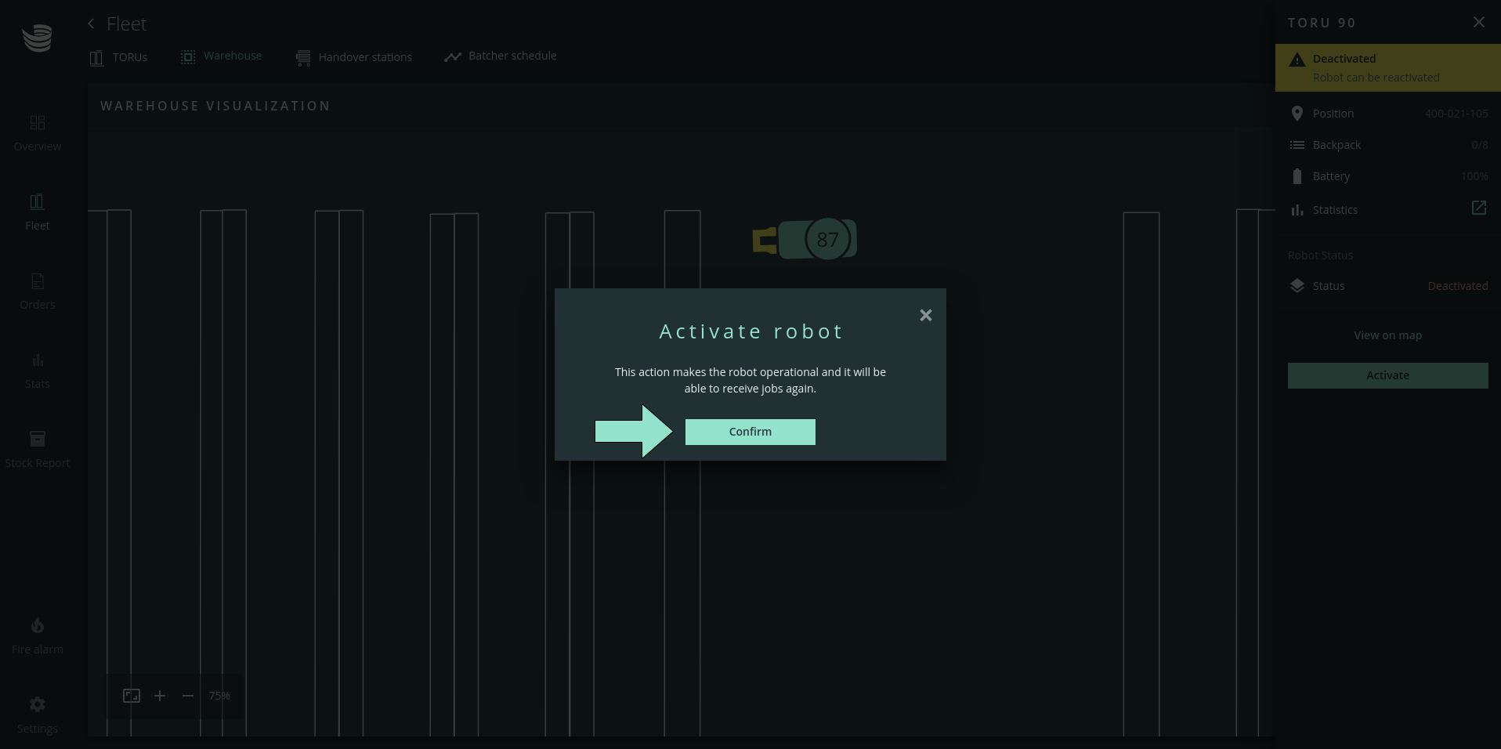This screenshot has height=749, width=1501.
Task: Close the TORU 90 details panel
Action: (1478, 23)
